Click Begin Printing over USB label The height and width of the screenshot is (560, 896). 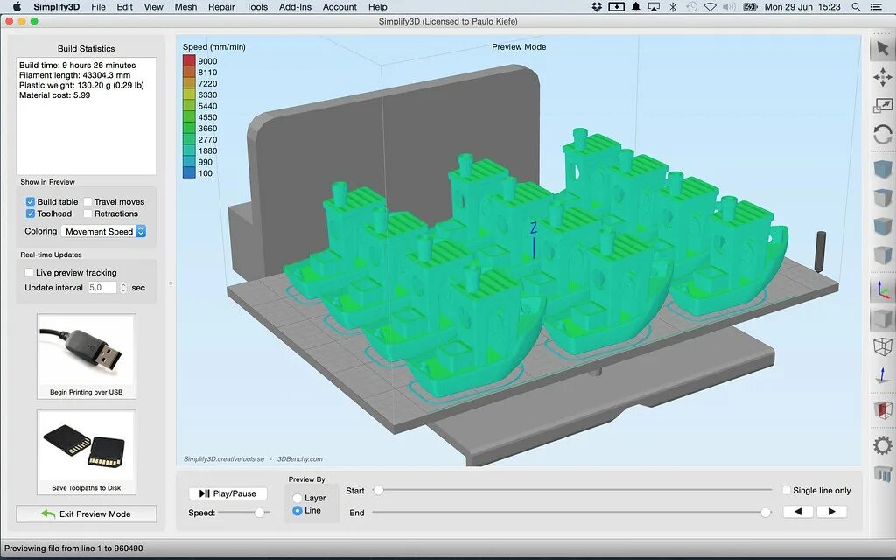[x=87, y=392]
